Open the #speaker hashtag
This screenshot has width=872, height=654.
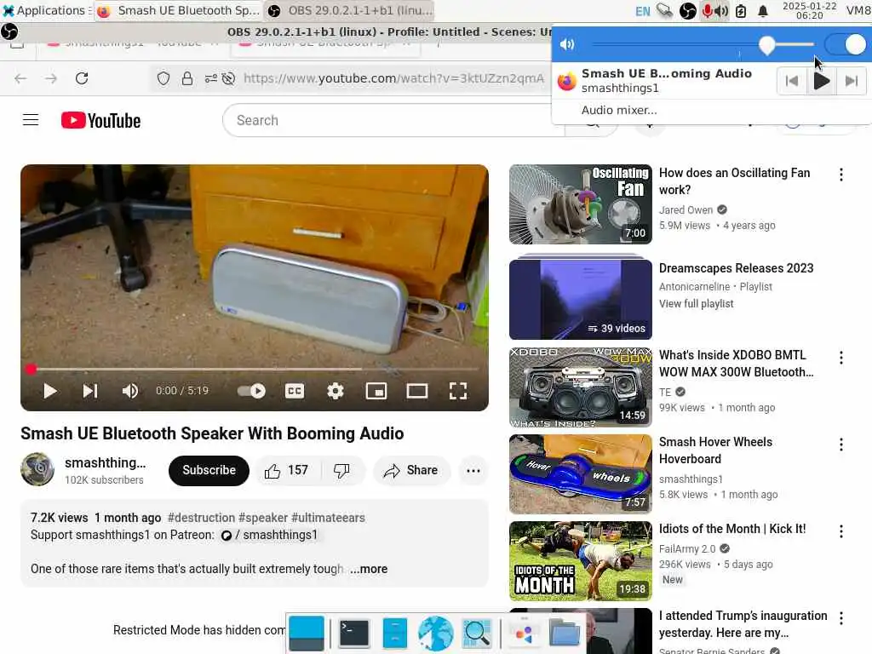tap(263, 518)
